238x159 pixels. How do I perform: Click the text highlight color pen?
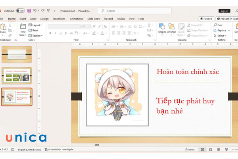click(x=94, y=33)
